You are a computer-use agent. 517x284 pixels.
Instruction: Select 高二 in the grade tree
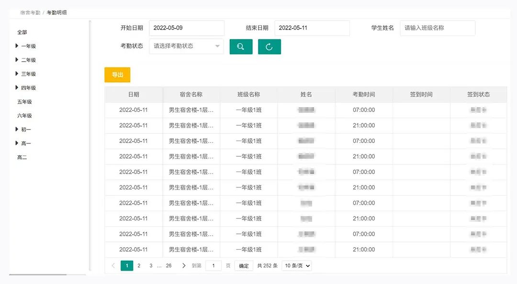click(22, 157)
